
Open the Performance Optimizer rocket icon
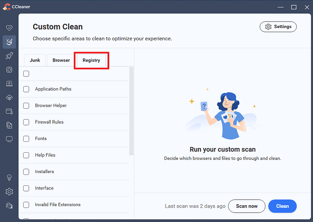coord(9,56)
